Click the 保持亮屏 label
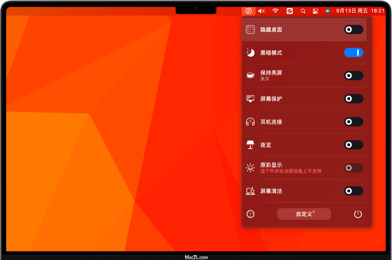The height and width of the screenshot is (260, 392). point(271,73)
